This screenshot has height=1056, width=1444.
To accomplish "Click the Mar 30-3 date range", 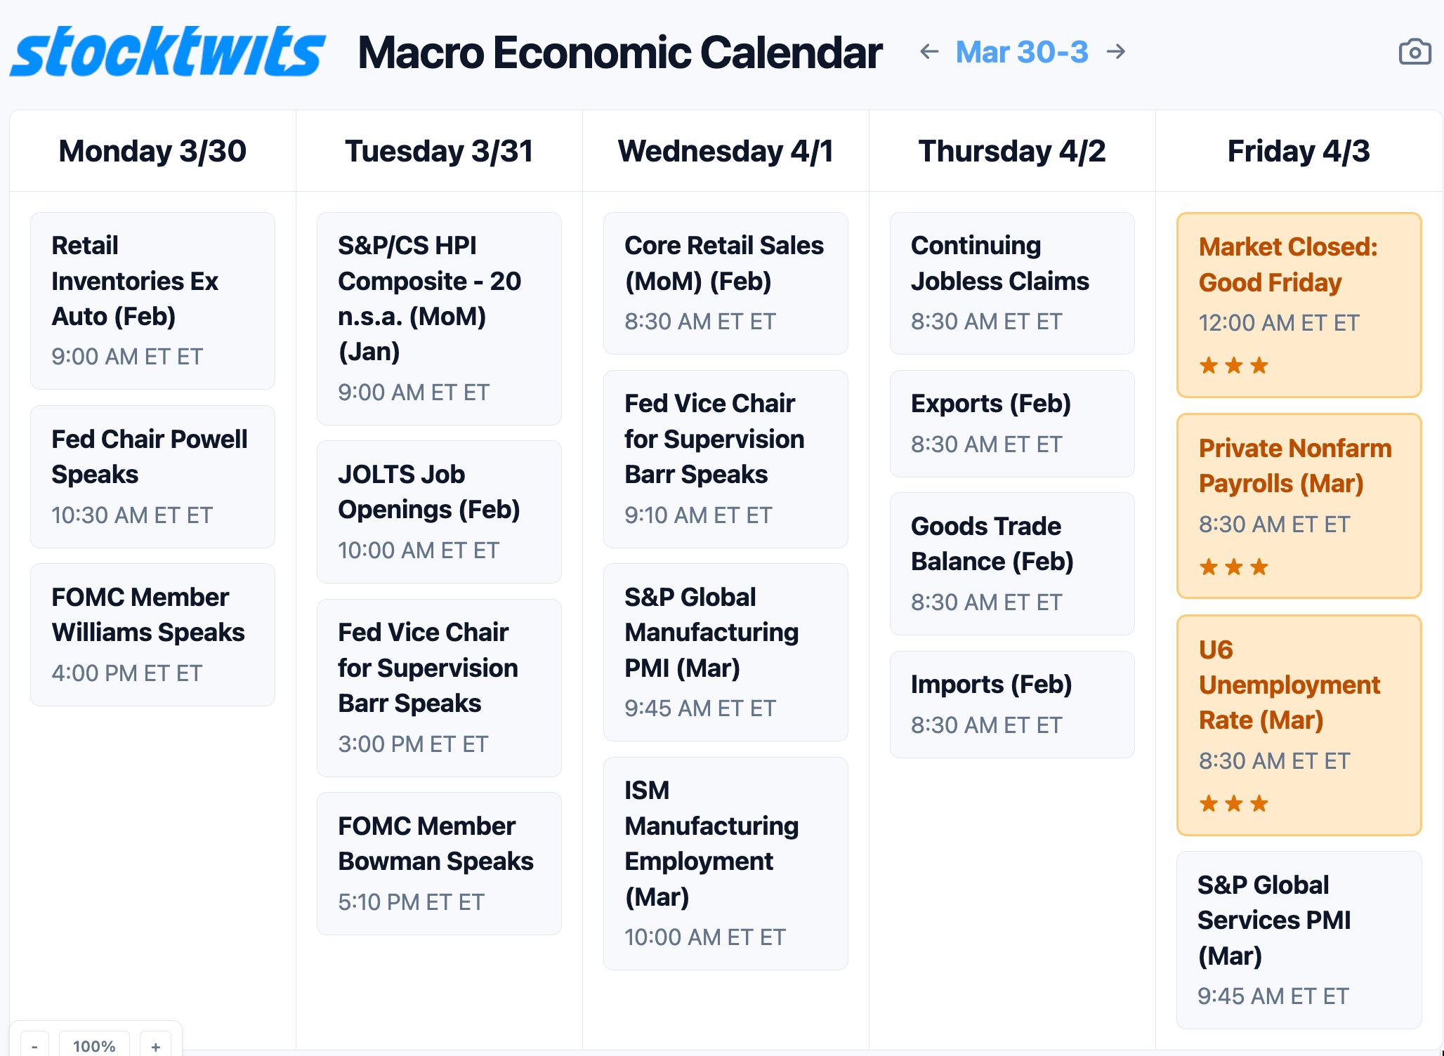I will pyautogui.click(x=1022, y=52).
